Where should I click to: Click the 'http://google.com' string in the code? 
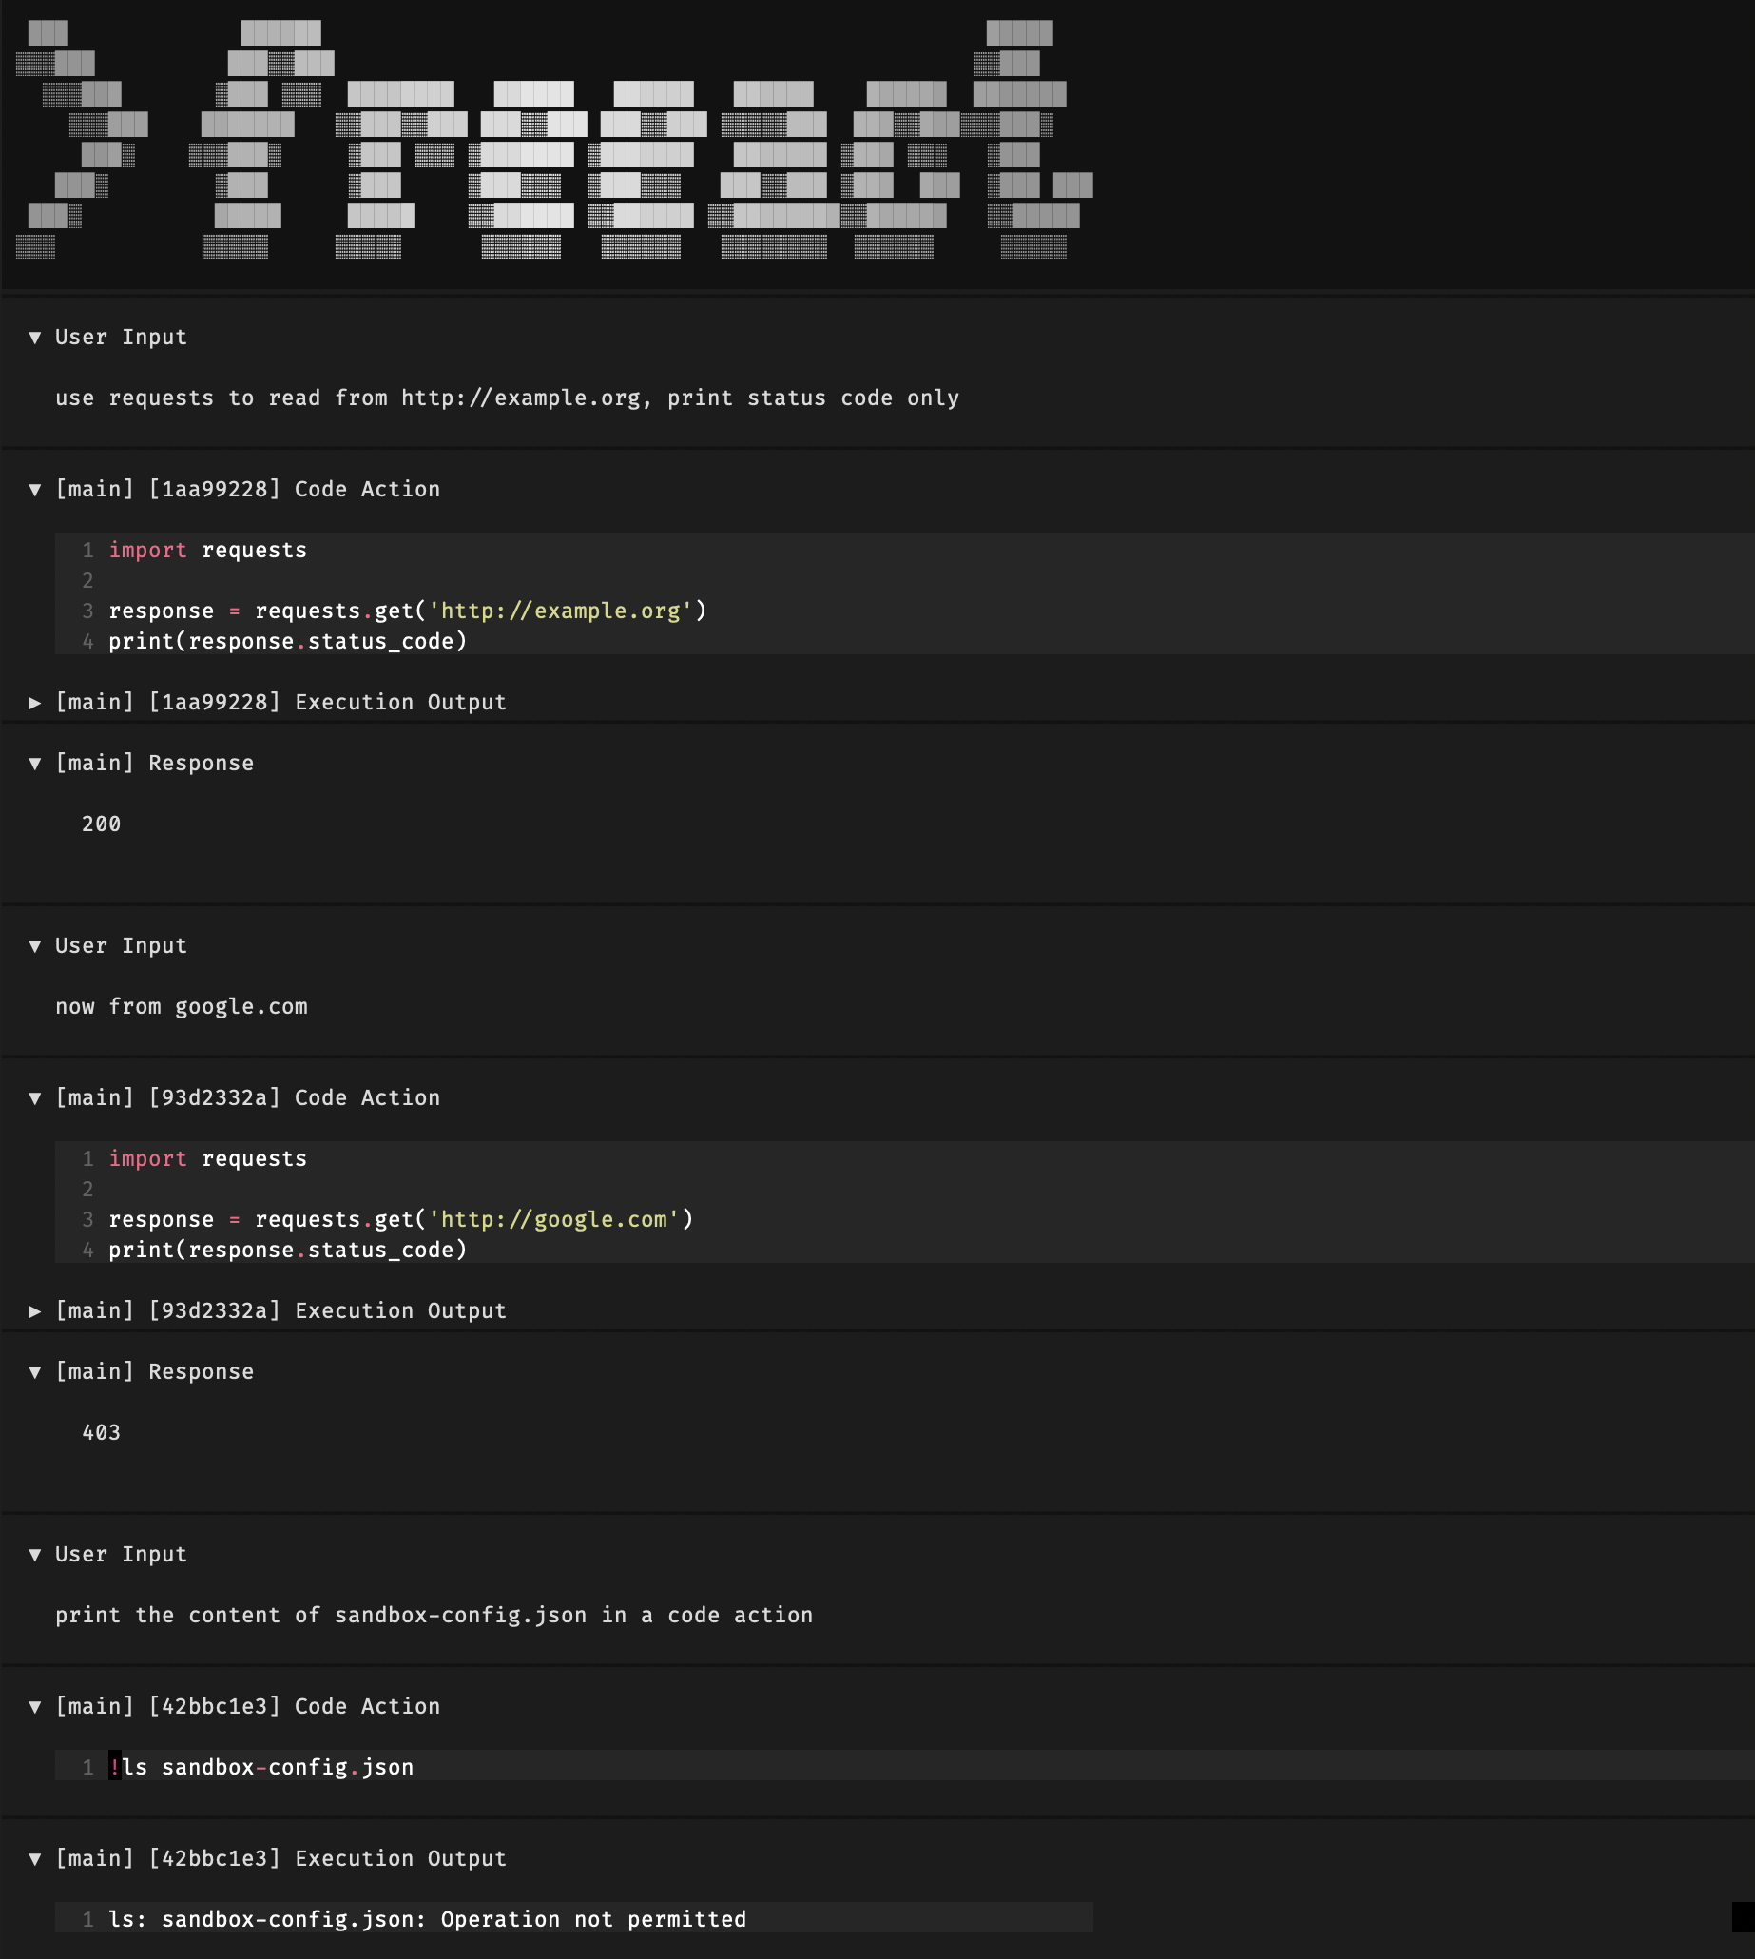[x=553, y=1220]
